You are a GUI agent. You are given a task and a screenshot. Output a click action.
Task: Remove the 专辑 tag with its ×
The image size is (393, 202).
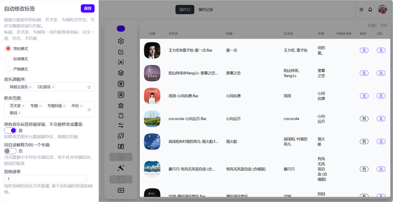(x=40, y=106)
